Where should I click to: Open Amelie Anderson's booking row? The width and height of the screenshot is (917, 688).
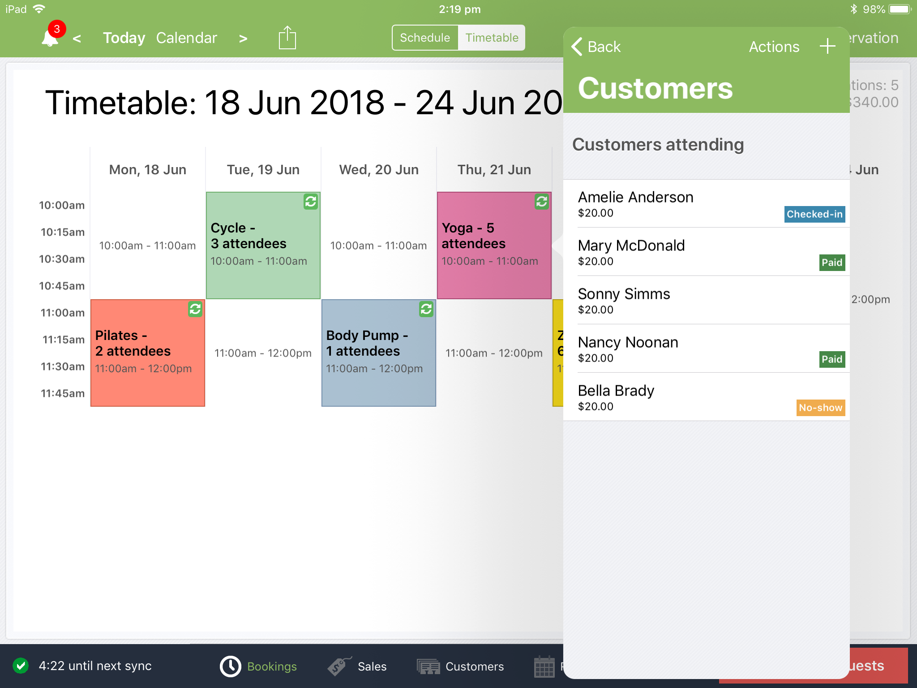tap(707, 203)
